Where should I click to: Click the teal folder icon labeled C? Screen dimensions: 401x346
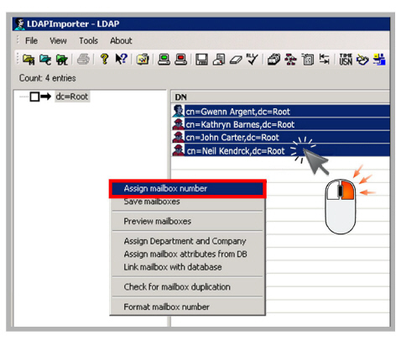click(45, 60)
